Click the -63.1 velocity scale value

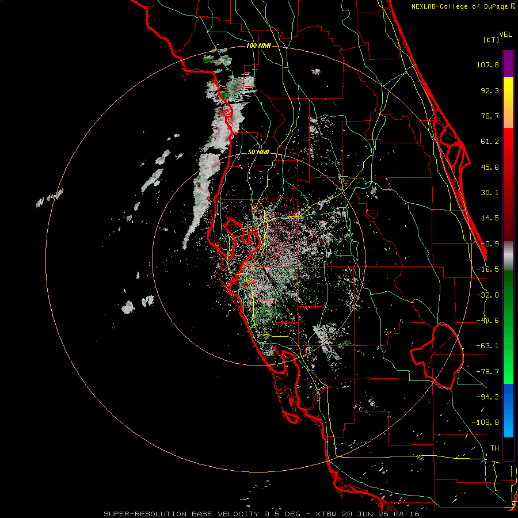click(487, 346)
